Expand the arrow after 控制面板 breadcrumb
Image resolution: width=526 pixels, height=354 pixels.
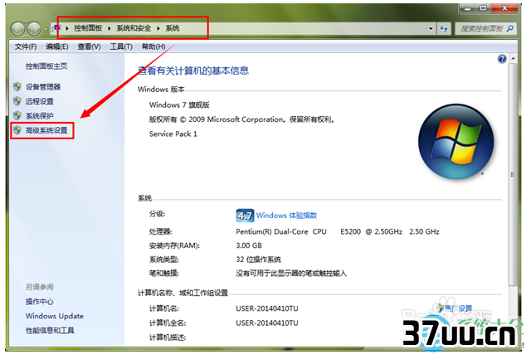tap(110, 28)
